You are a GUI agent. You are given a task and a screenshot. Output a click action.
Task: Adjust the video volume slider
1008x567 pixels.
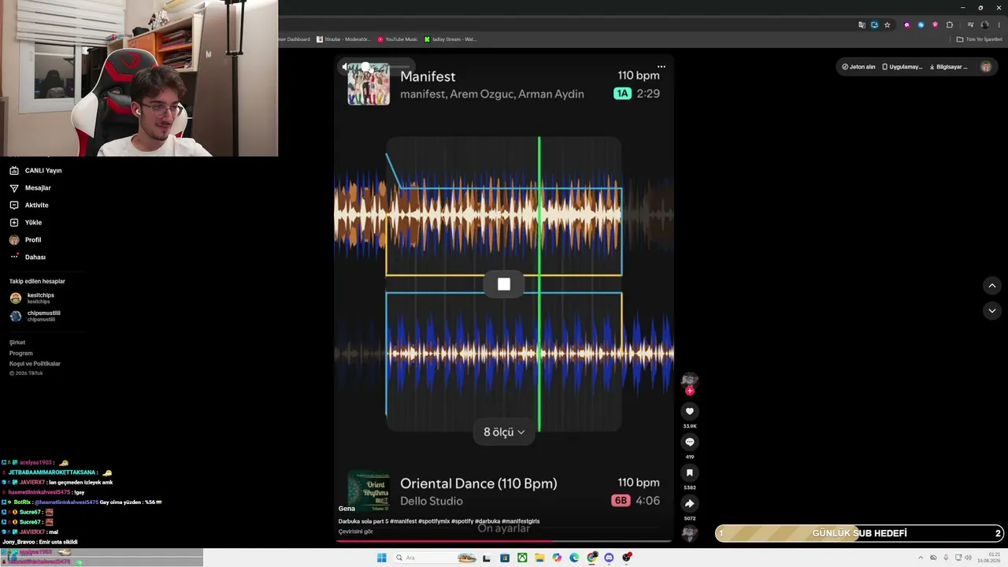pyautogui.click(x=386, y=67)
